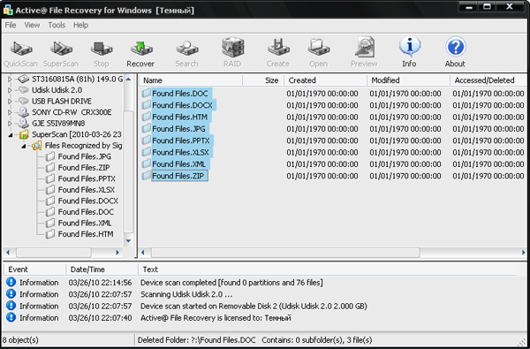Image resolution: width=530 pixels, height=349 pixels.
Task: Click the Date/Time log column header
Action: click(x=102, y=269)
